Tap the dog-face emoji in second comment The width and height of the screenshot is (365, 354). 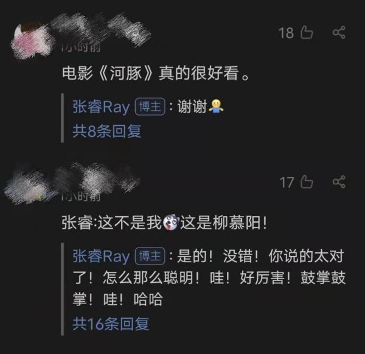click(171, 223)
